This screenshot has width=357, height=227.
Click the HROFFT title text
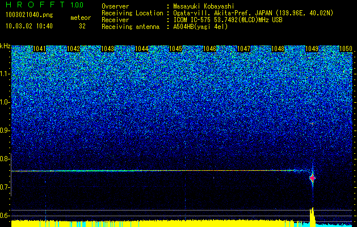(x=35, y=5)
